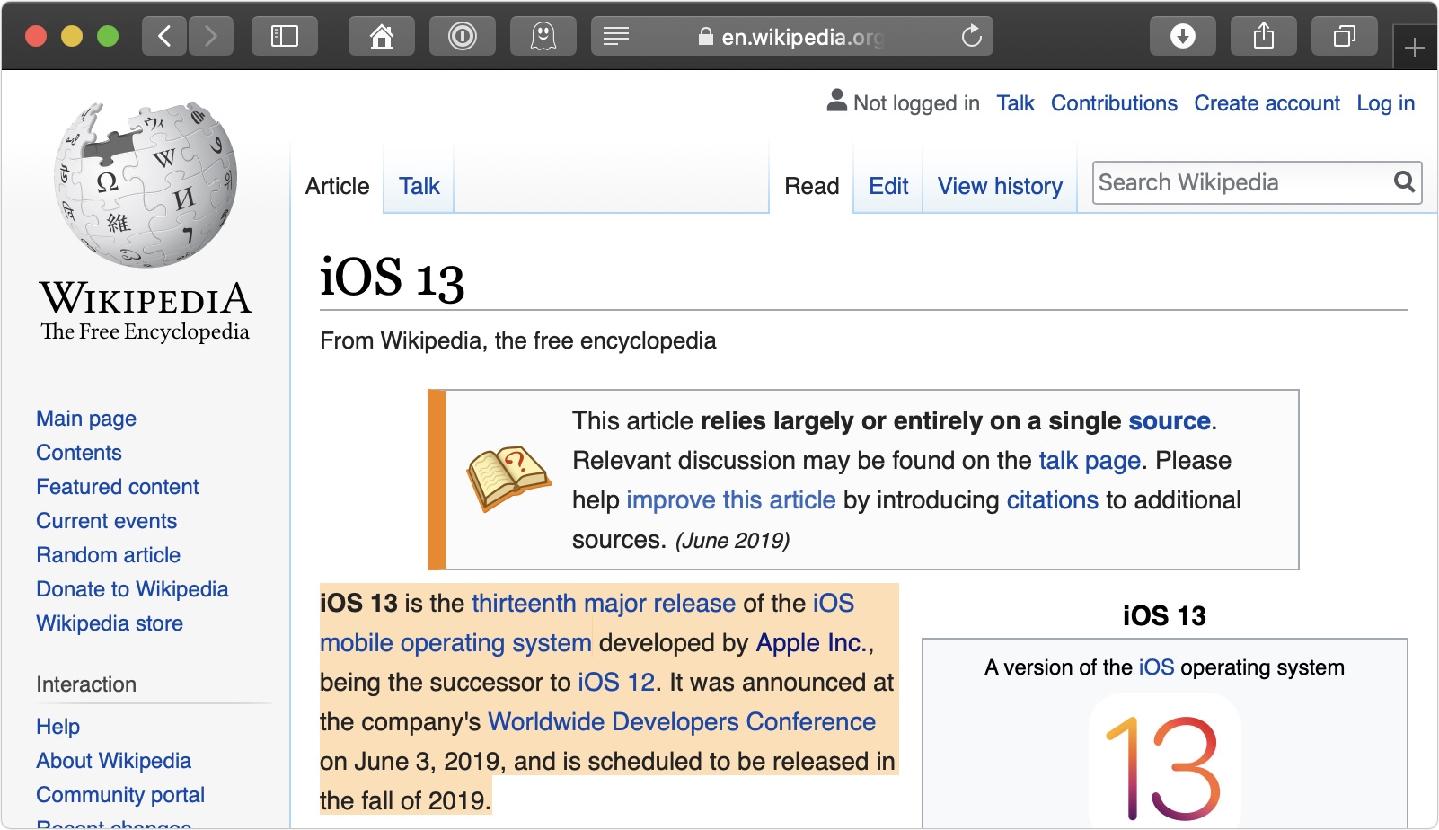
Task: Open the Share sheet icon
Action: [1264, 36]
